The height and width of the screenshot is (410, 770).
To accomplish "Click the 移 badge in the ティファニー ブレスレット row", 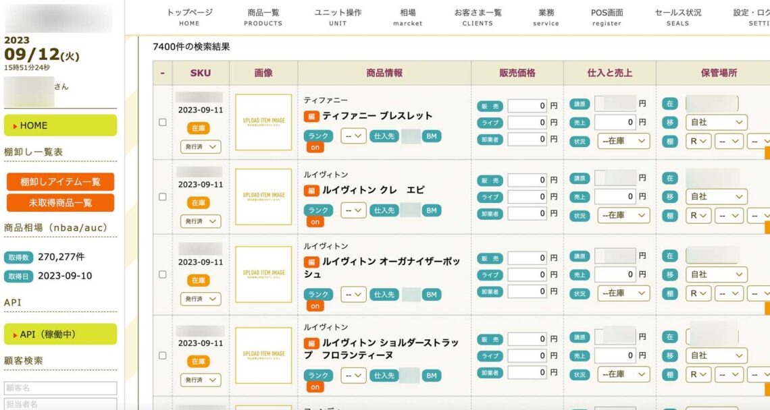I will (670, 123).
